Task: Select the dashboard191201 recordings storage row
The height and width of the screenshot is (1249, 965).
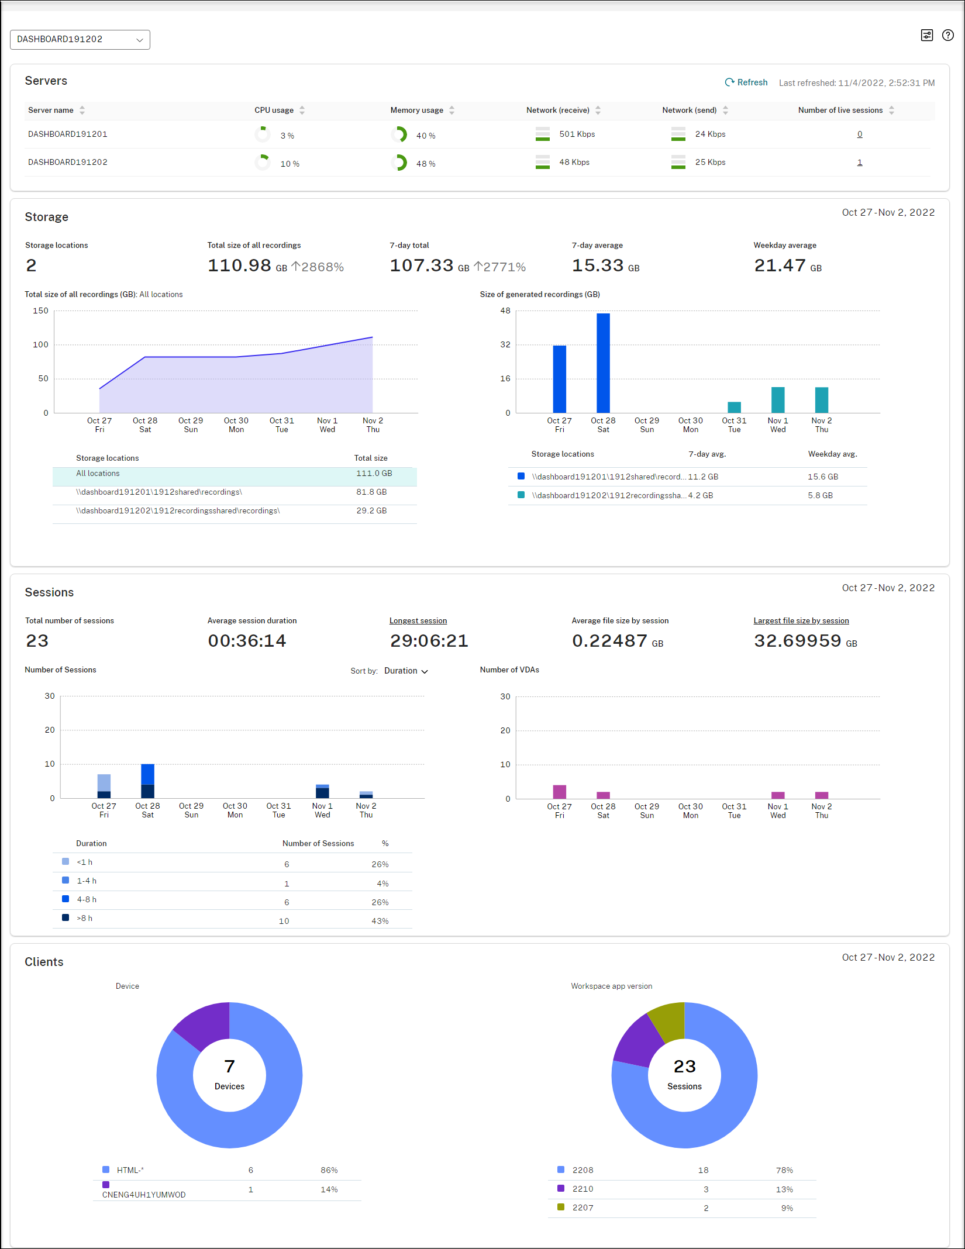Action: pos(234,492)
